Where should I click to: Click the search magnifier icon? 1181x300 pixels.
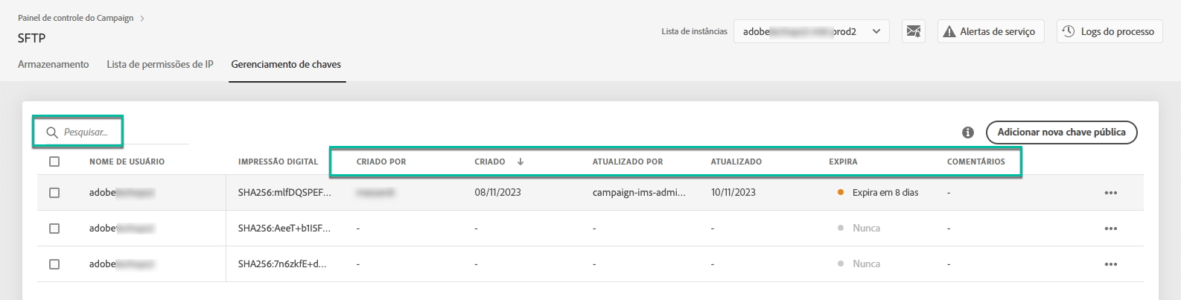52,133
